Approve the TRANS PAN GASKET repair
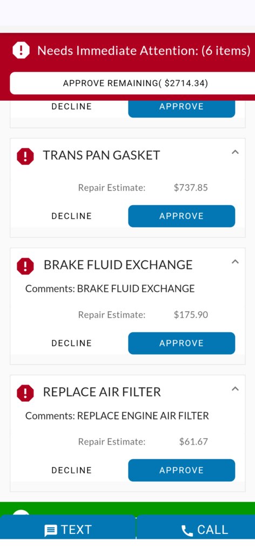Image resolution: width=255 pixels, height=554 pixels. point(182,216)
